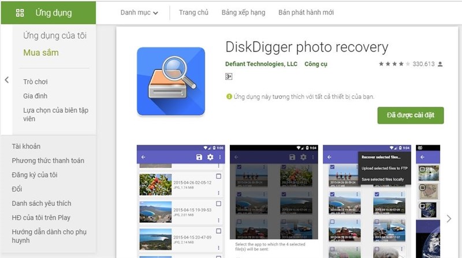Tick checkbox for 2015-04-15 20-47-09 photo
The image size is (462, 258).
coord(218,231)
